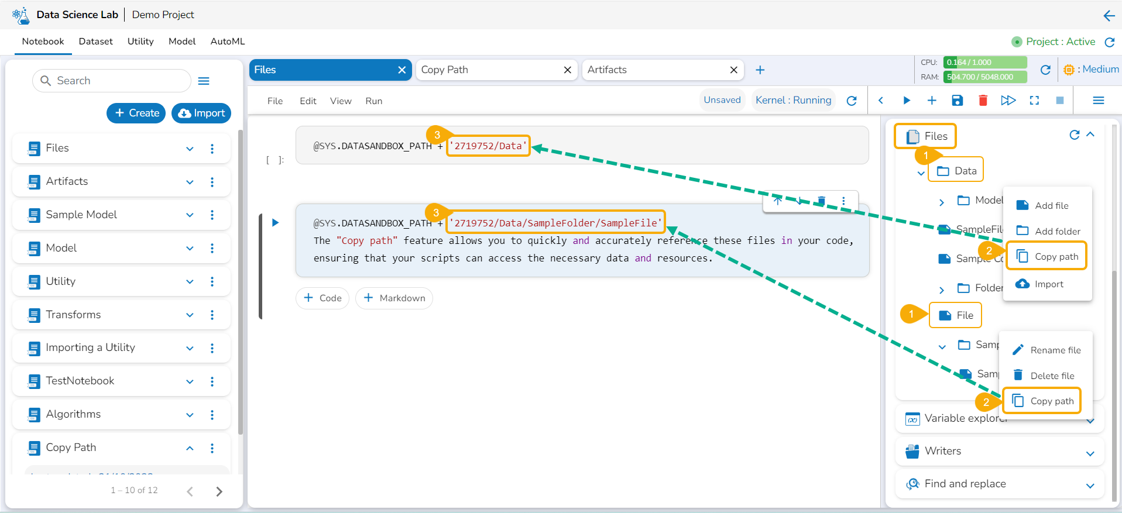Run all cells with fast-forward icon
This screenshot has width=1122, height=513.
[x=1008, y=101]
